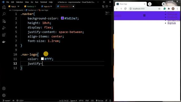Click the hamburger menu icon on the webpage navbar
This screenshot has height=102, width=181.
(x=144, y=15)
